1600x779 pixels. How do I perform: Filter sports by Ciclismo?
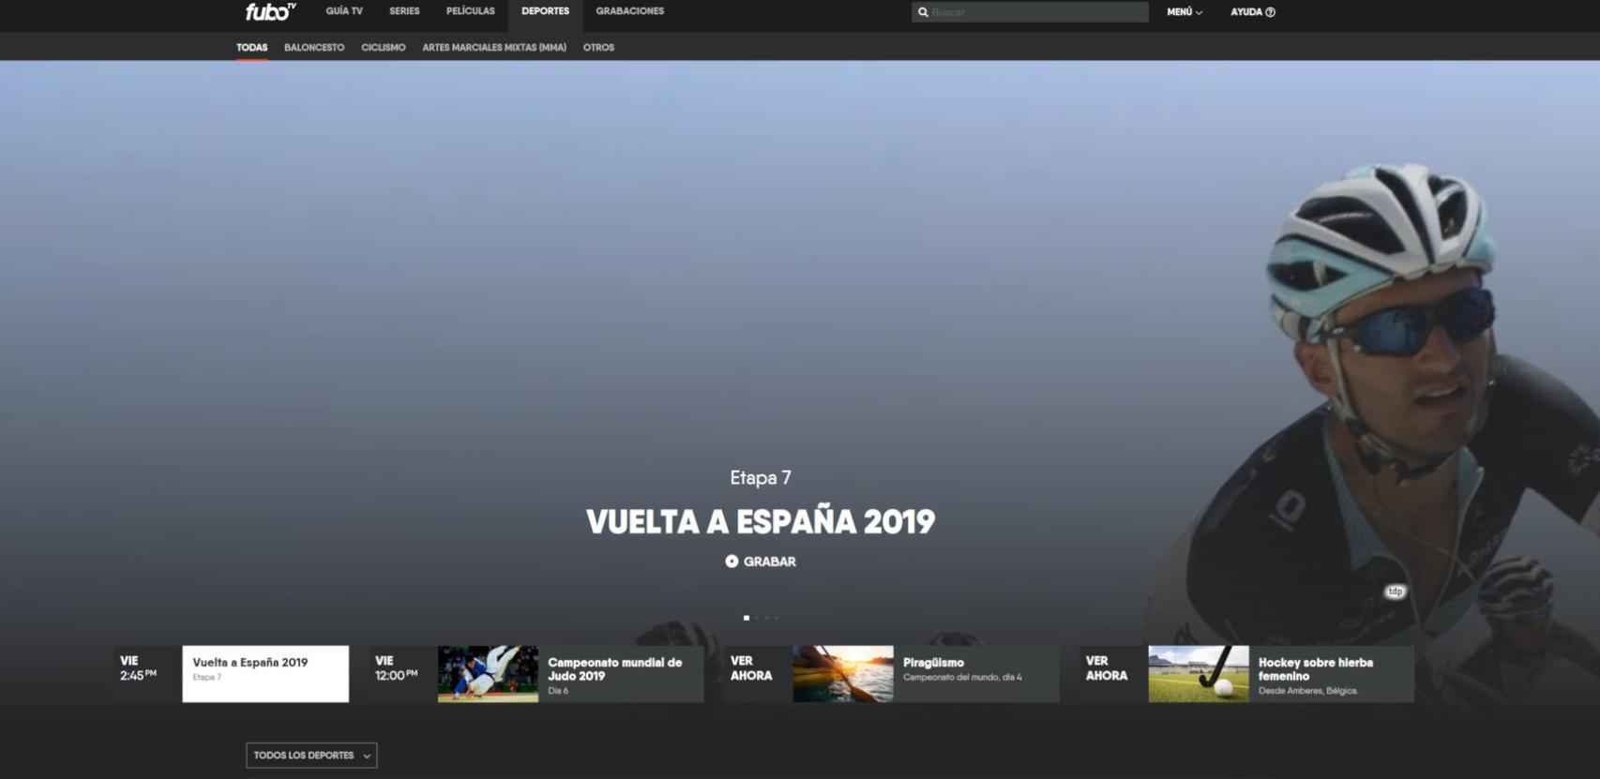384,47
